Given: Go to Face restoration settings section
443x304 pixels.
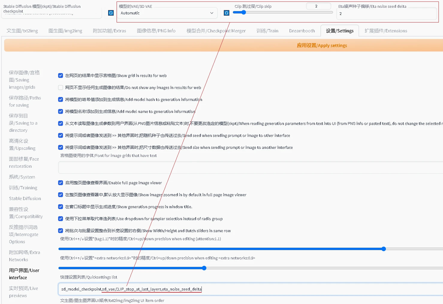Looking at the screenshot, I should [x=24, y=163].
